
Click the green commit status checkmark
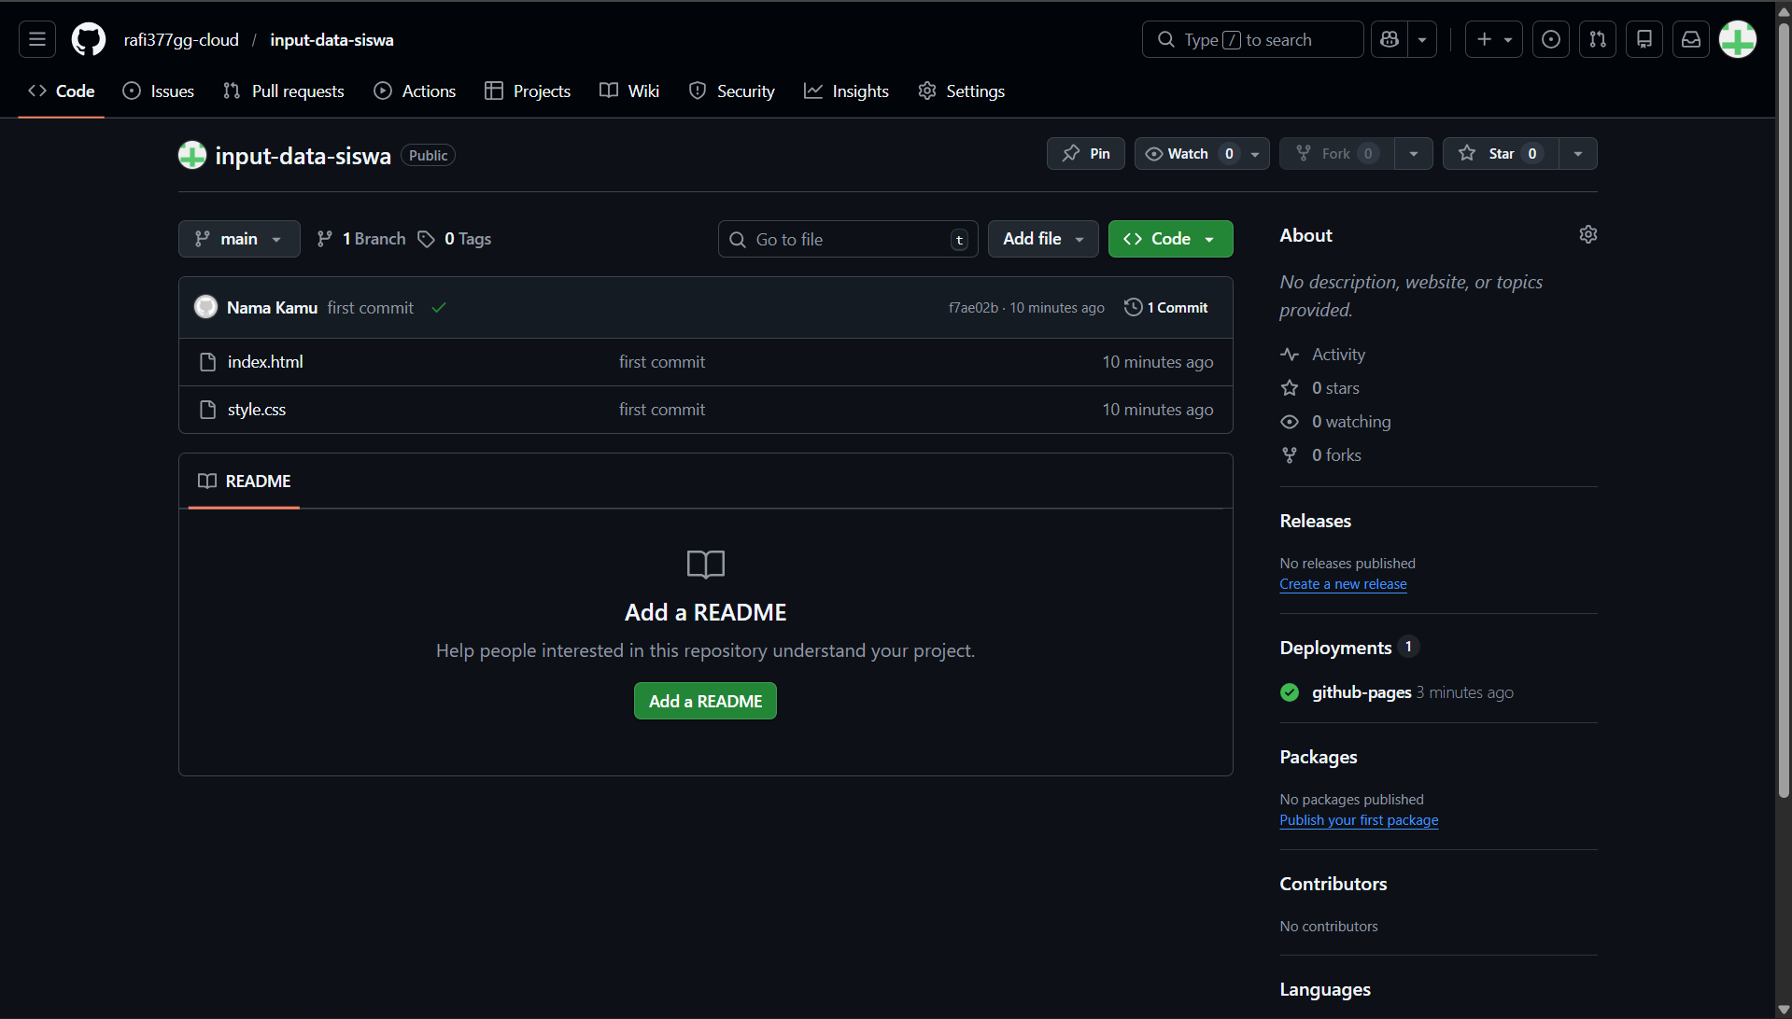pyautogui.click(x=438, y=306)
